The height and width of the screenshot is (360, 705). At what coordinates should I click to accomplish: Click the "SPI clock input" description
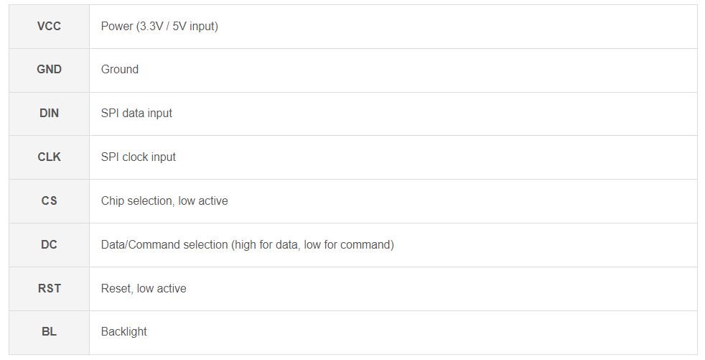pyautogui.click(x=139, y=157)
